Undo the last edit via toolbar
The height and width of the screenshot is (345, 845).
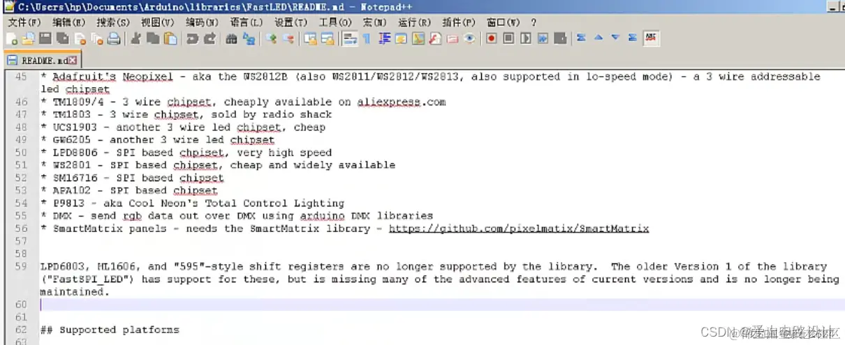(192, 38)
